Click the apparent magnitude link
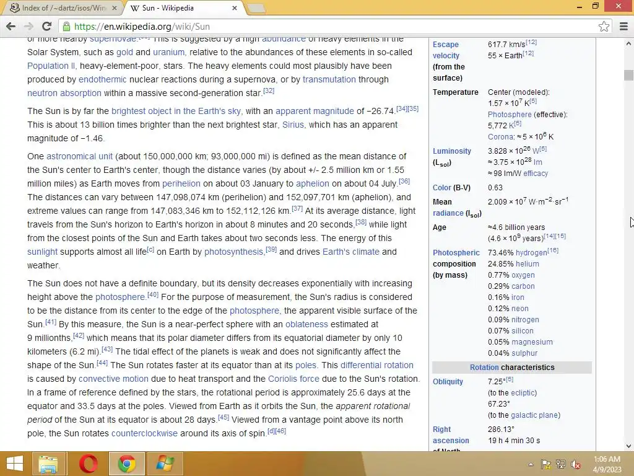The width and height of the screenshot is (634, 476). [x=315, y=111]
